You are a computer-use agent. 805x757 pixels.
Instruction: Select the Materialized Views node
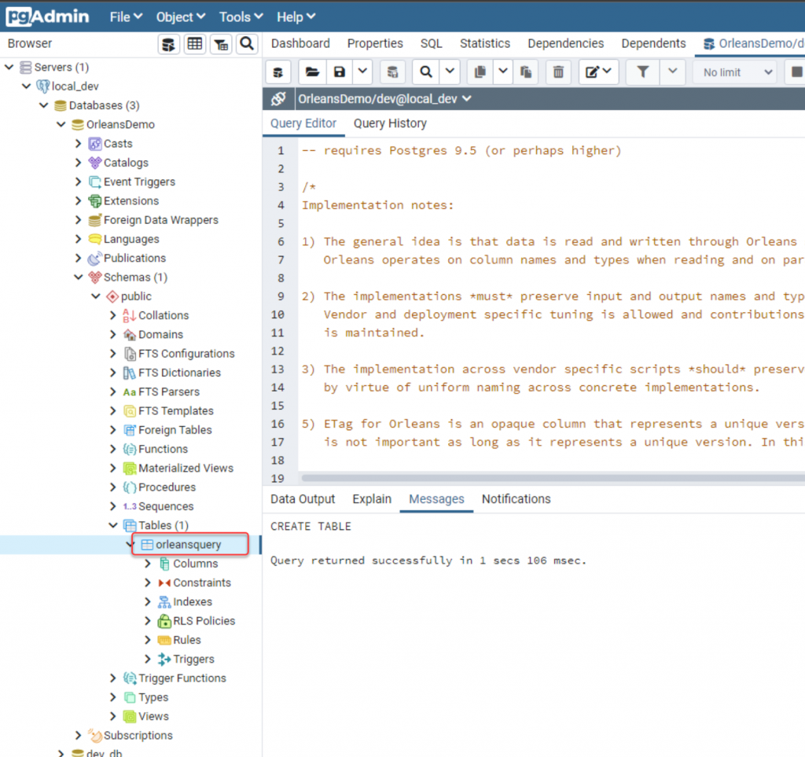tap(186, 469)
